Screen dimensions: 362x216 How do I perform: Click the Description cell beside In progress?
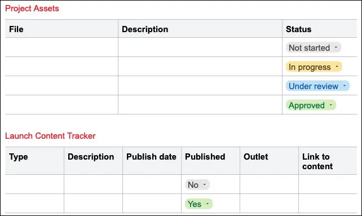(x=200, y=67)
